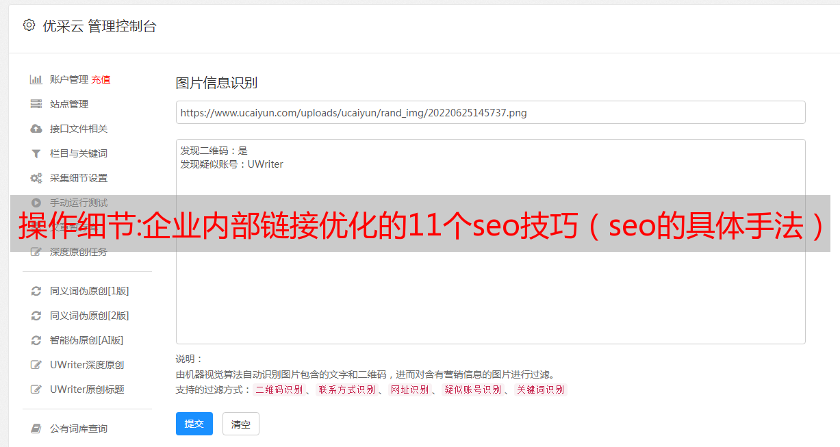Open UWriter原创标题 in the sidebar
Image resolution: width=840 pixels, height=447 pixels.
[x=87, y=389]
